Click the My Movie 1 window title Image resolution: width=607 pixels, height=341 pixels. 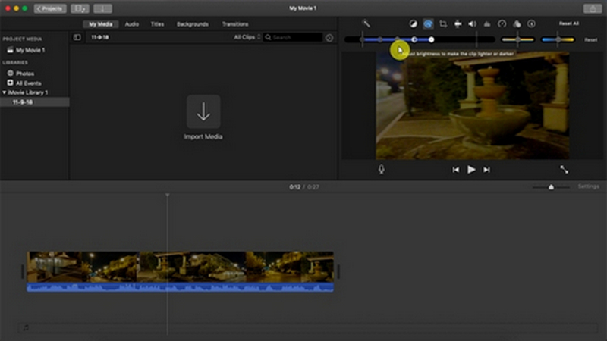[x=303, y=8]
